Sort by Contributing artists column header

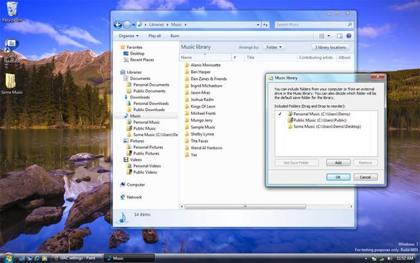tap(316, 57)
